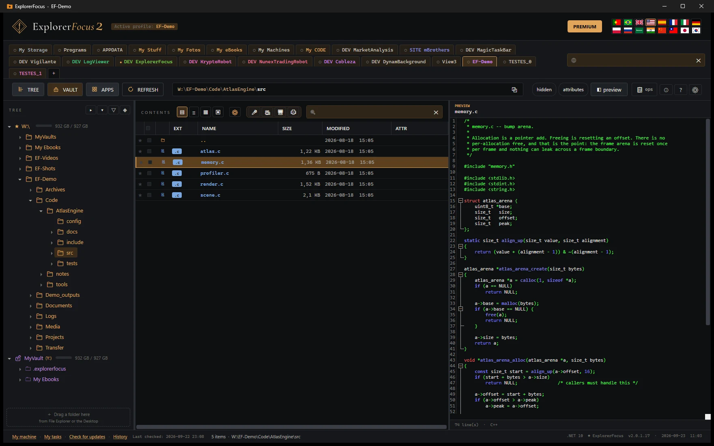This screenshot has width=714, height=446.
Task: Expand the docs folder
Action: click(52, 232)
